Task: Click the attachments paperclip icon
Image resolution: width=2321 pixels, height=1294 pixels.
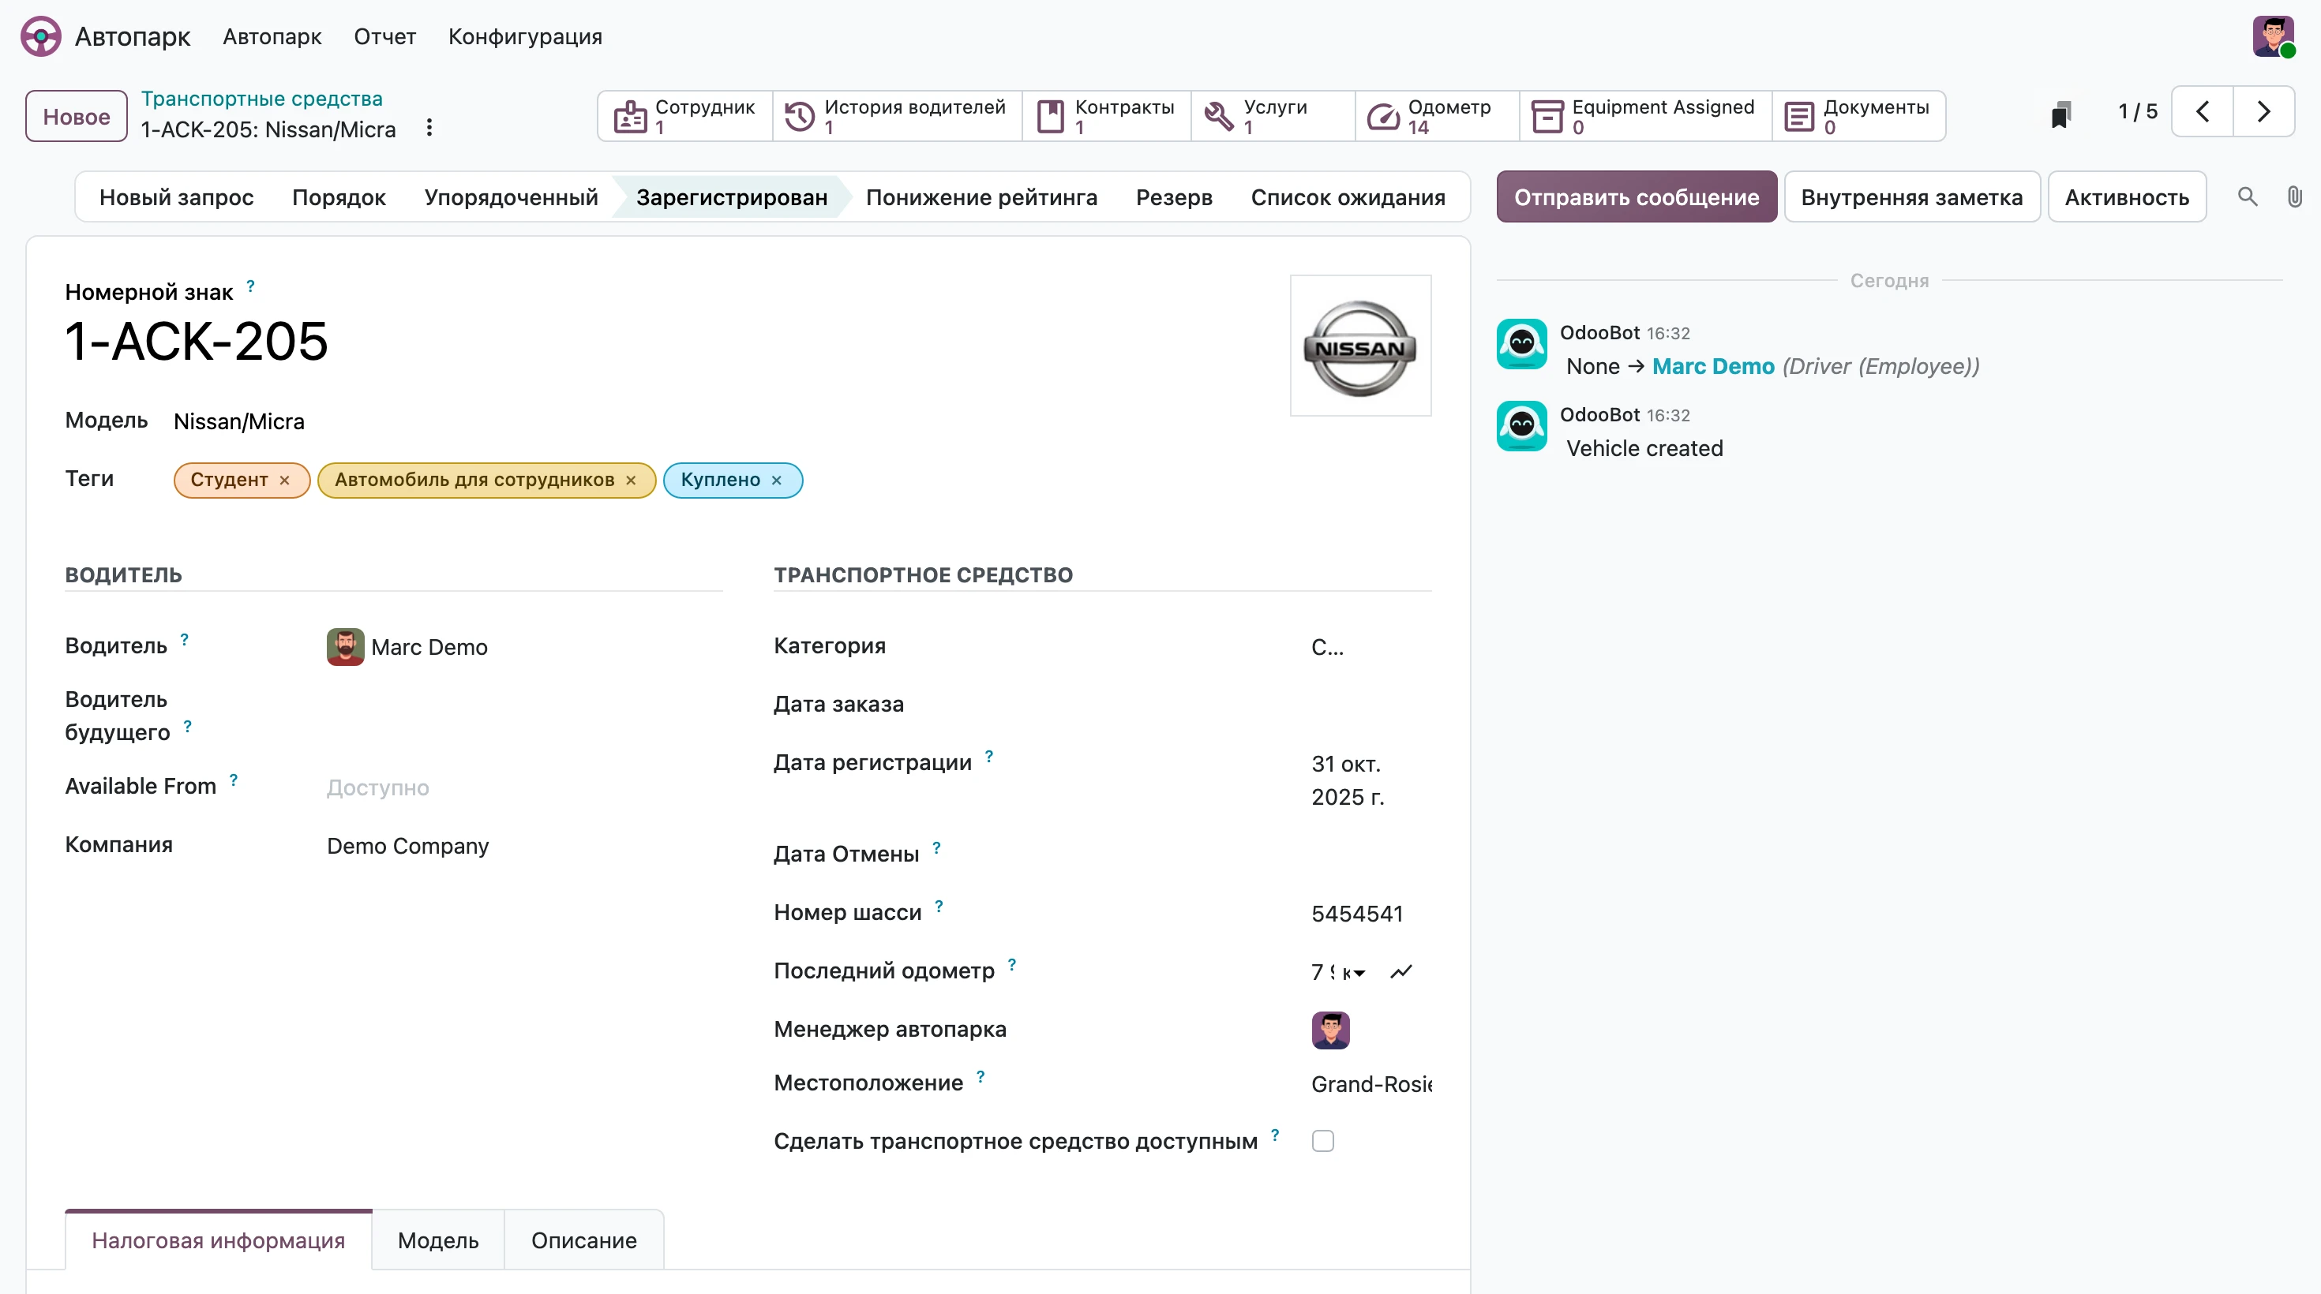Action: click(x=2294, y=196)
